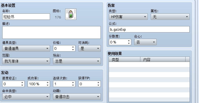
Task: Open the 道具类型 dropdown showing 普通道具
Action: pos(26,48)
